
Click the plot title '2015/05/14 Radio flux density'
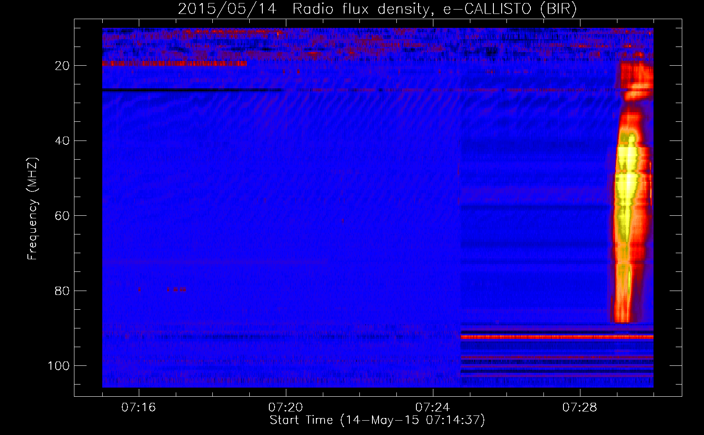377,9
